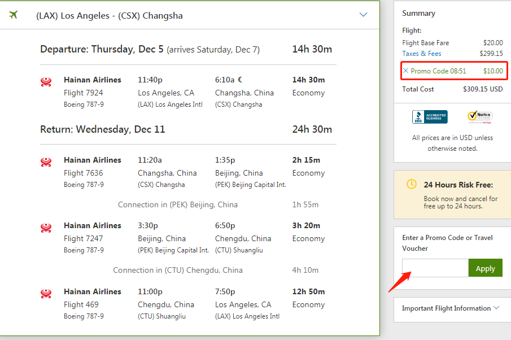Click (CTU) Shuangliu arrival airport for Flight 7247
The height and width of the screenshot is (340, 511).
point(239,250)
